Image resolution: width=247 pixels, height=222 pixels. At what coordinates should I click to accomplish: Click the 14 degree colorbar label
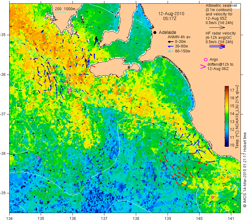(x=232, y=113)
